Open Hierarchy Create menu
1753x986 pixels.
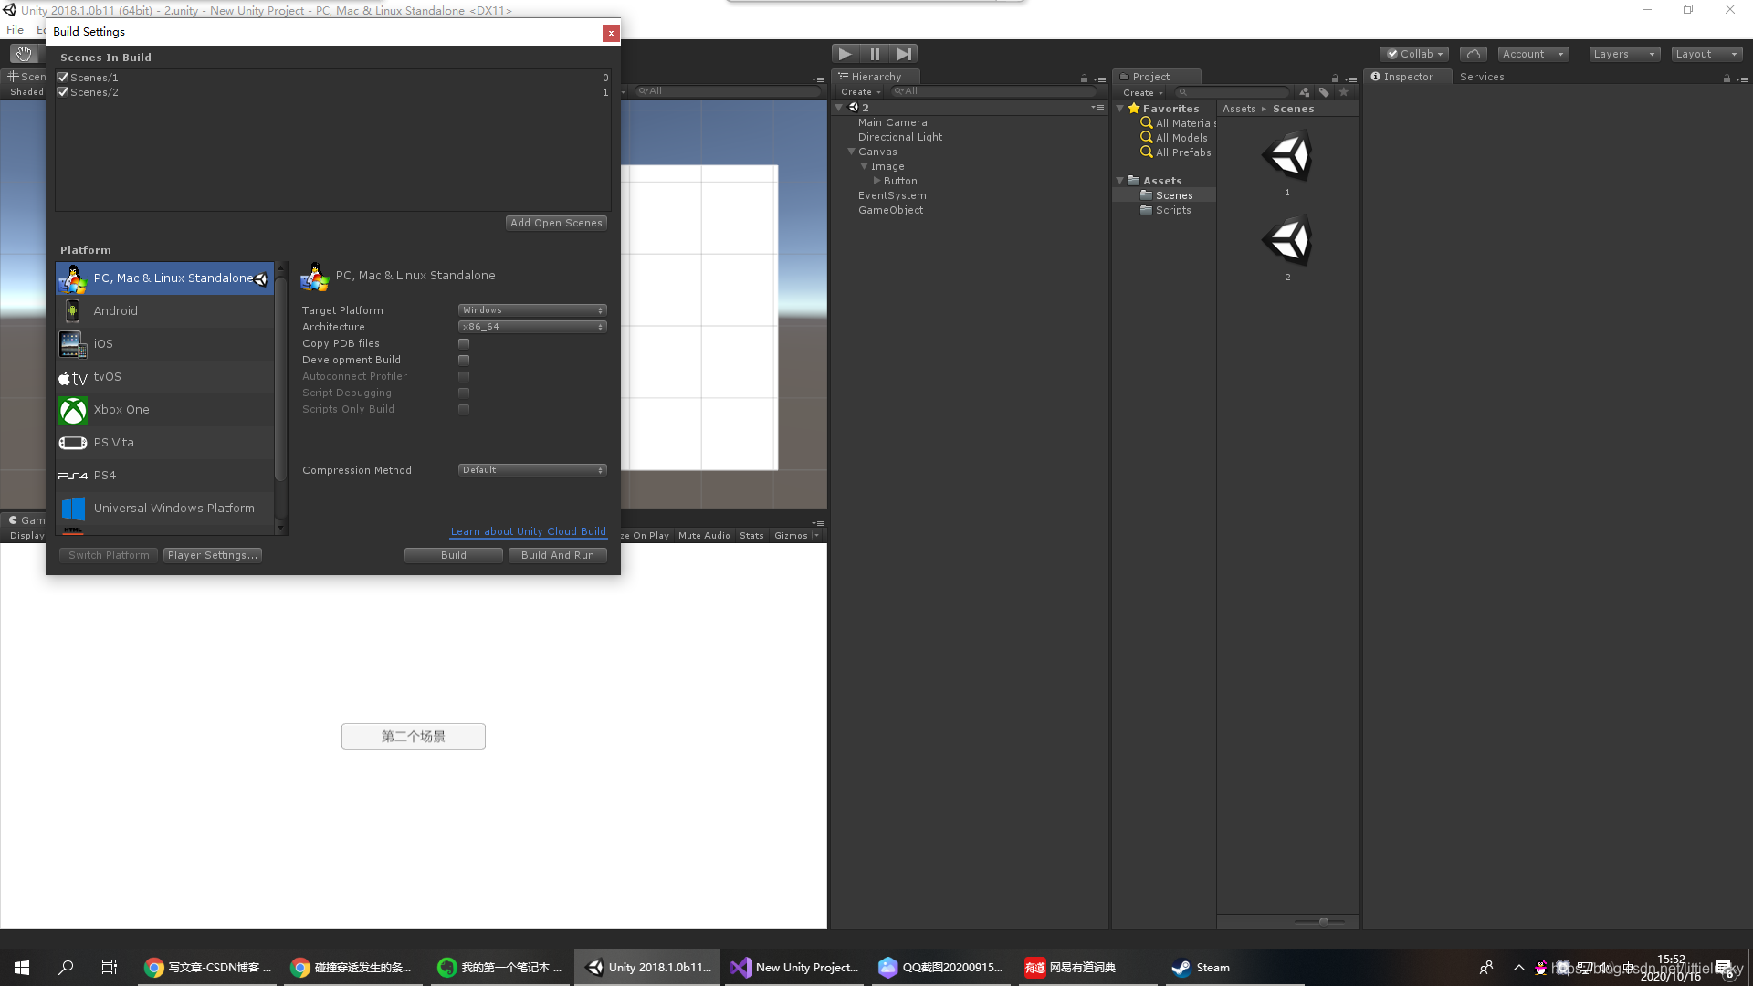pos(860,92)
